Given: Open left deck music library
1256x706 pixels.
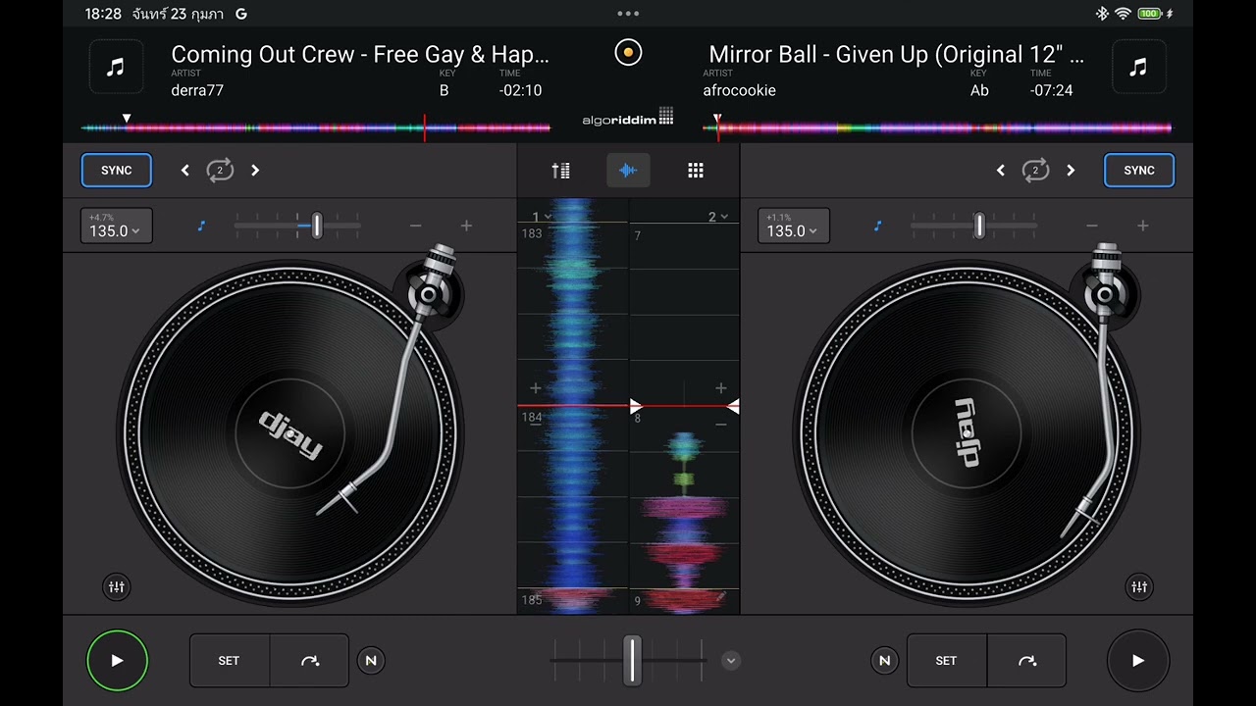Looking at the screenshot, I should point(116,67).
